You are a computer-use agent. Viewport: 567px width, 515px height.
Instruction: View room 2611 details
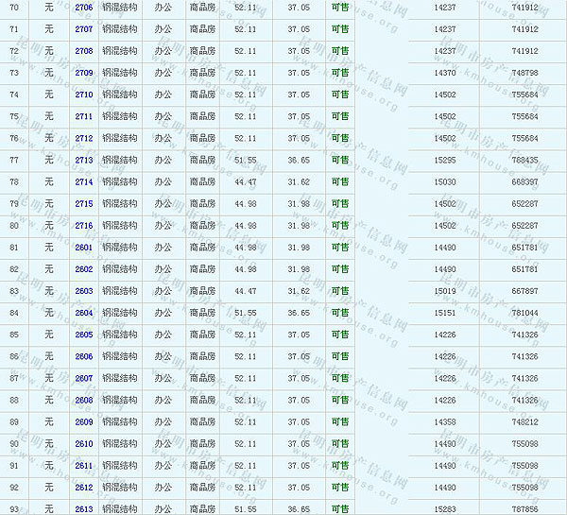(84, 466)
